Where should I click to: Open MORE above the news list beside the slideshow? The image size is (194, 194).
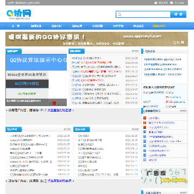[135, 51]
